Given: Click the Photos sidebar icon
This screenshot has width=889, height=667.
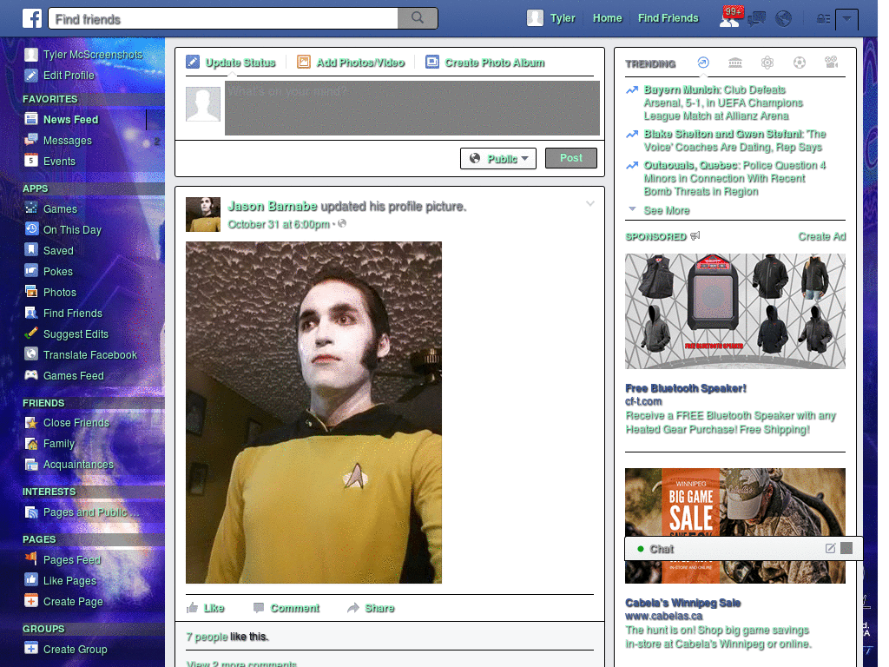Looking at the screenshot, I should click(31, 292).
